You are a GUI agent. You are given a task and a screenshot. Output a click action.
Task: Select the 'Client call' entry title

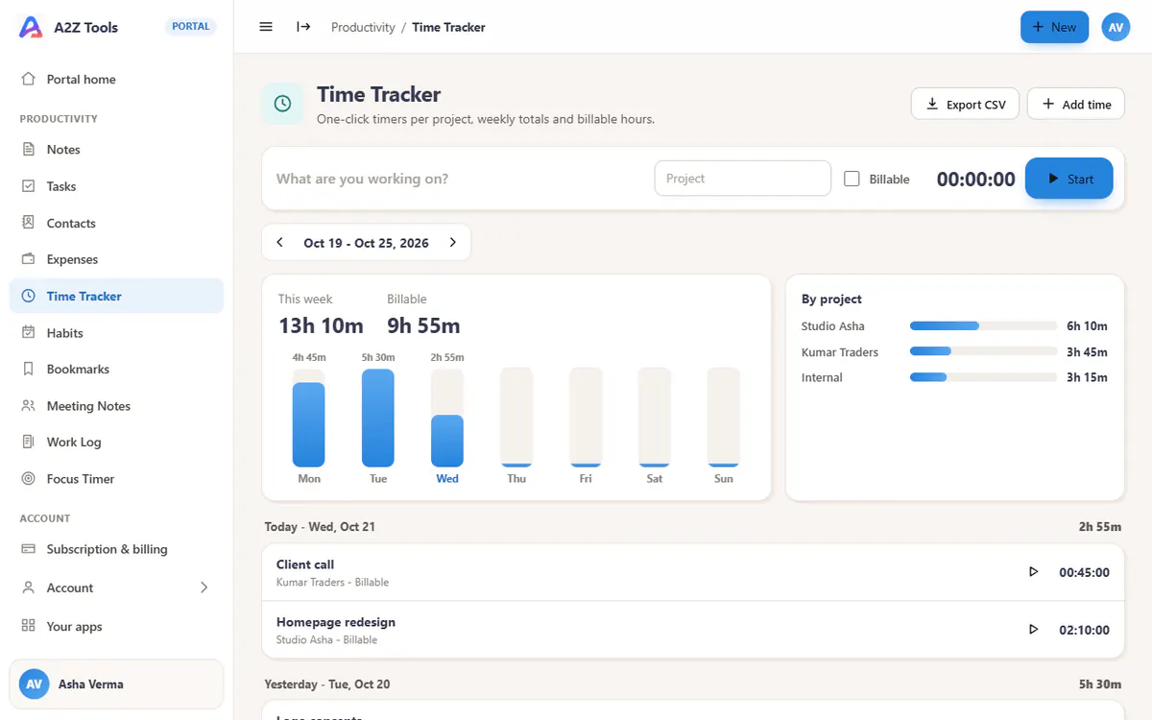[305, 564]
